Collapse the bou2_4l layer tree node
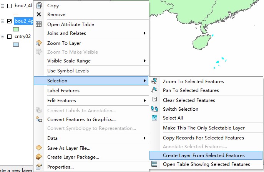Image resolution: width=264 pixels, height=172 pixels. point(2,6)
